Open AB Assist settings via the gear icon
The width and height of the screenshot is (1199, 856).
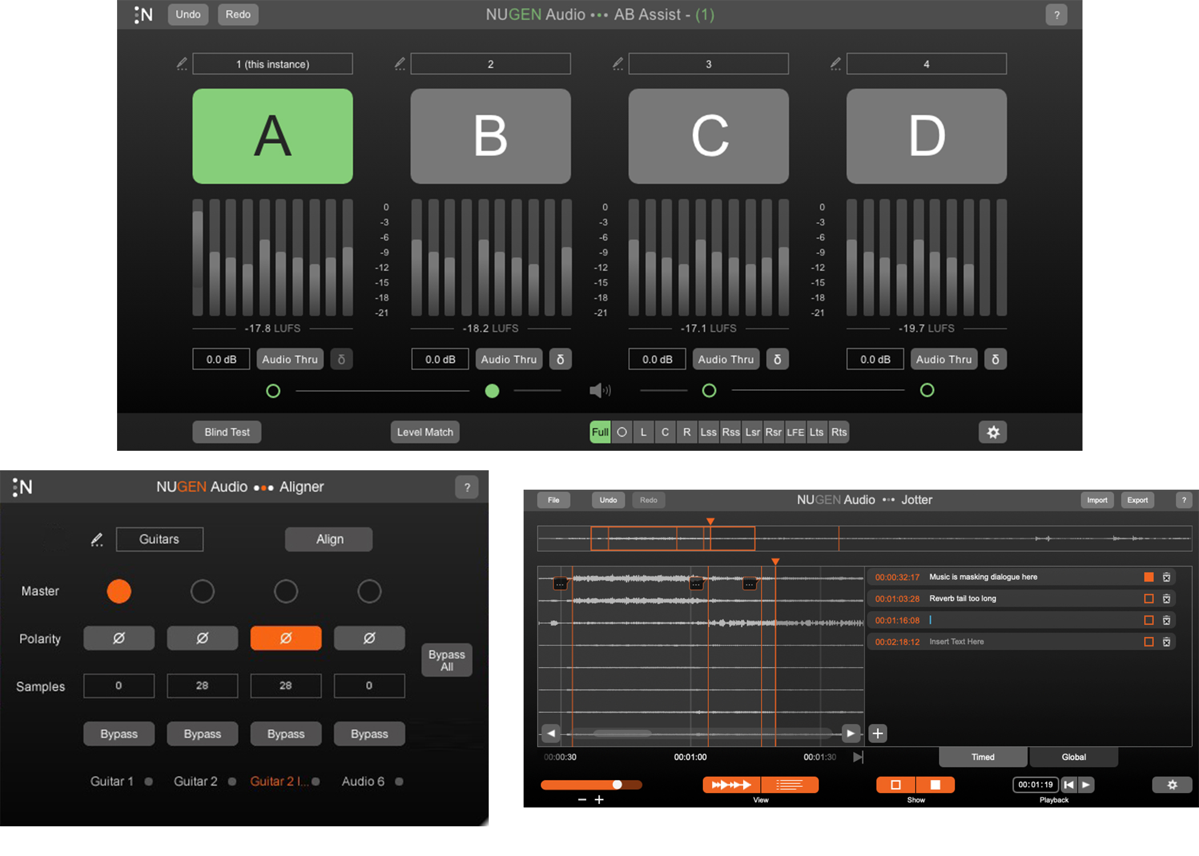tap(993, 432)
